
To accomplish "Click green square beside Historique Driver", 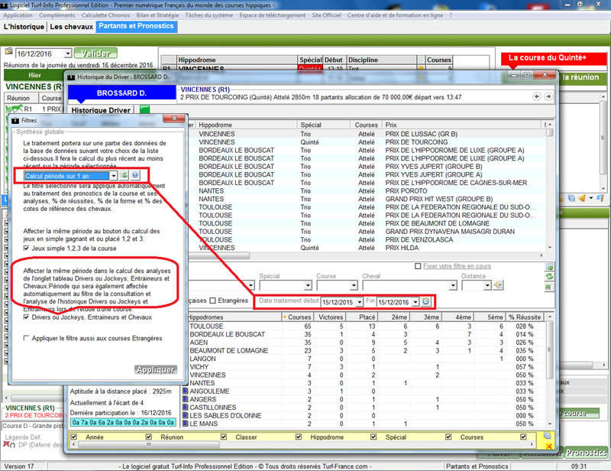I will click(x=145, y=110).
